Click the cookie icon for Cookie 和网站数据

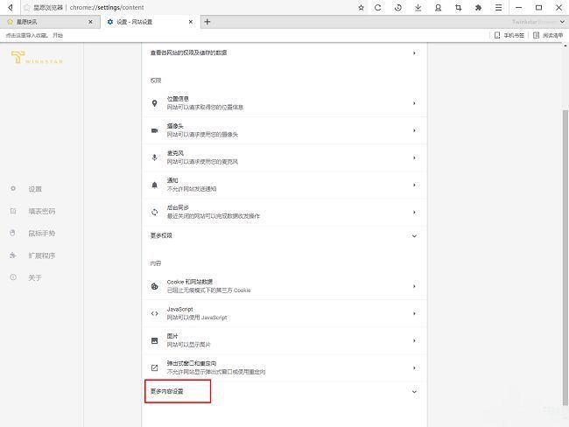coord(155,286)
